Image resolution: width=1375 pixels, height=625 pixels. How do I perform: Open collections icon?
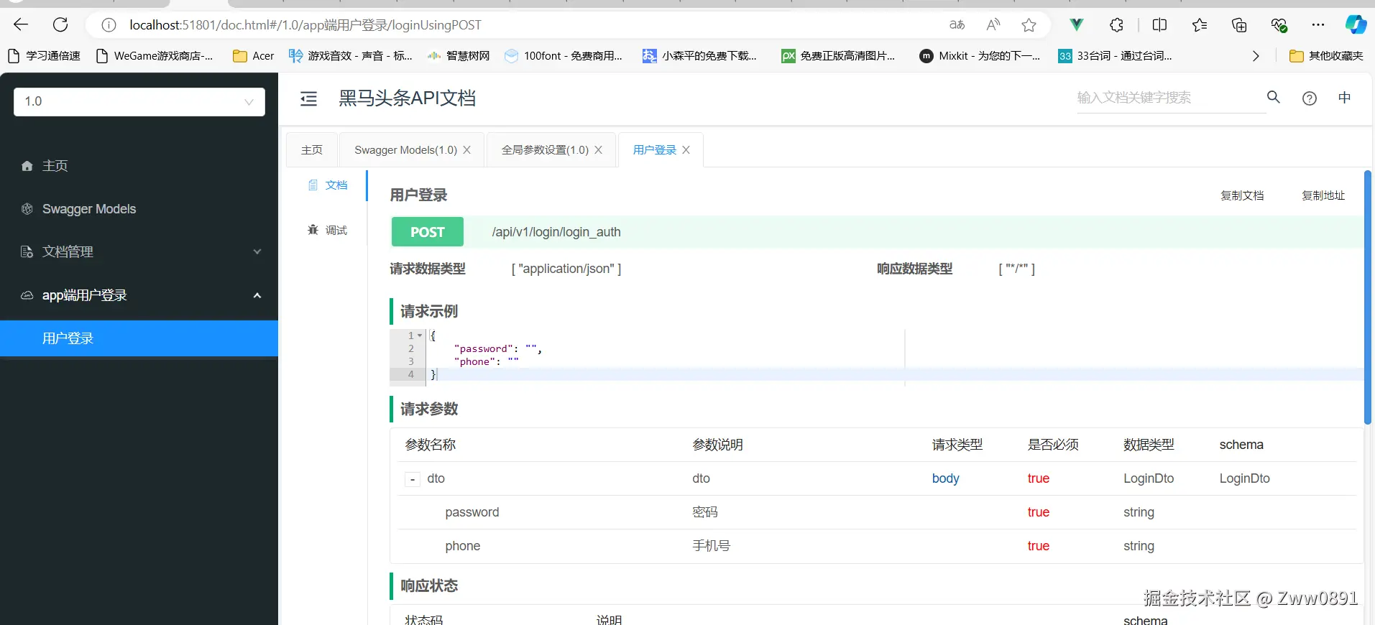(1239, 25)
